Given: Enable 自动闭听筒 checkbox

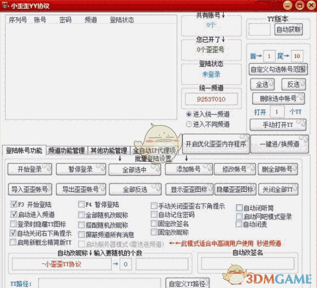Looking at the screenshot, I should click(x=239, y=207).
